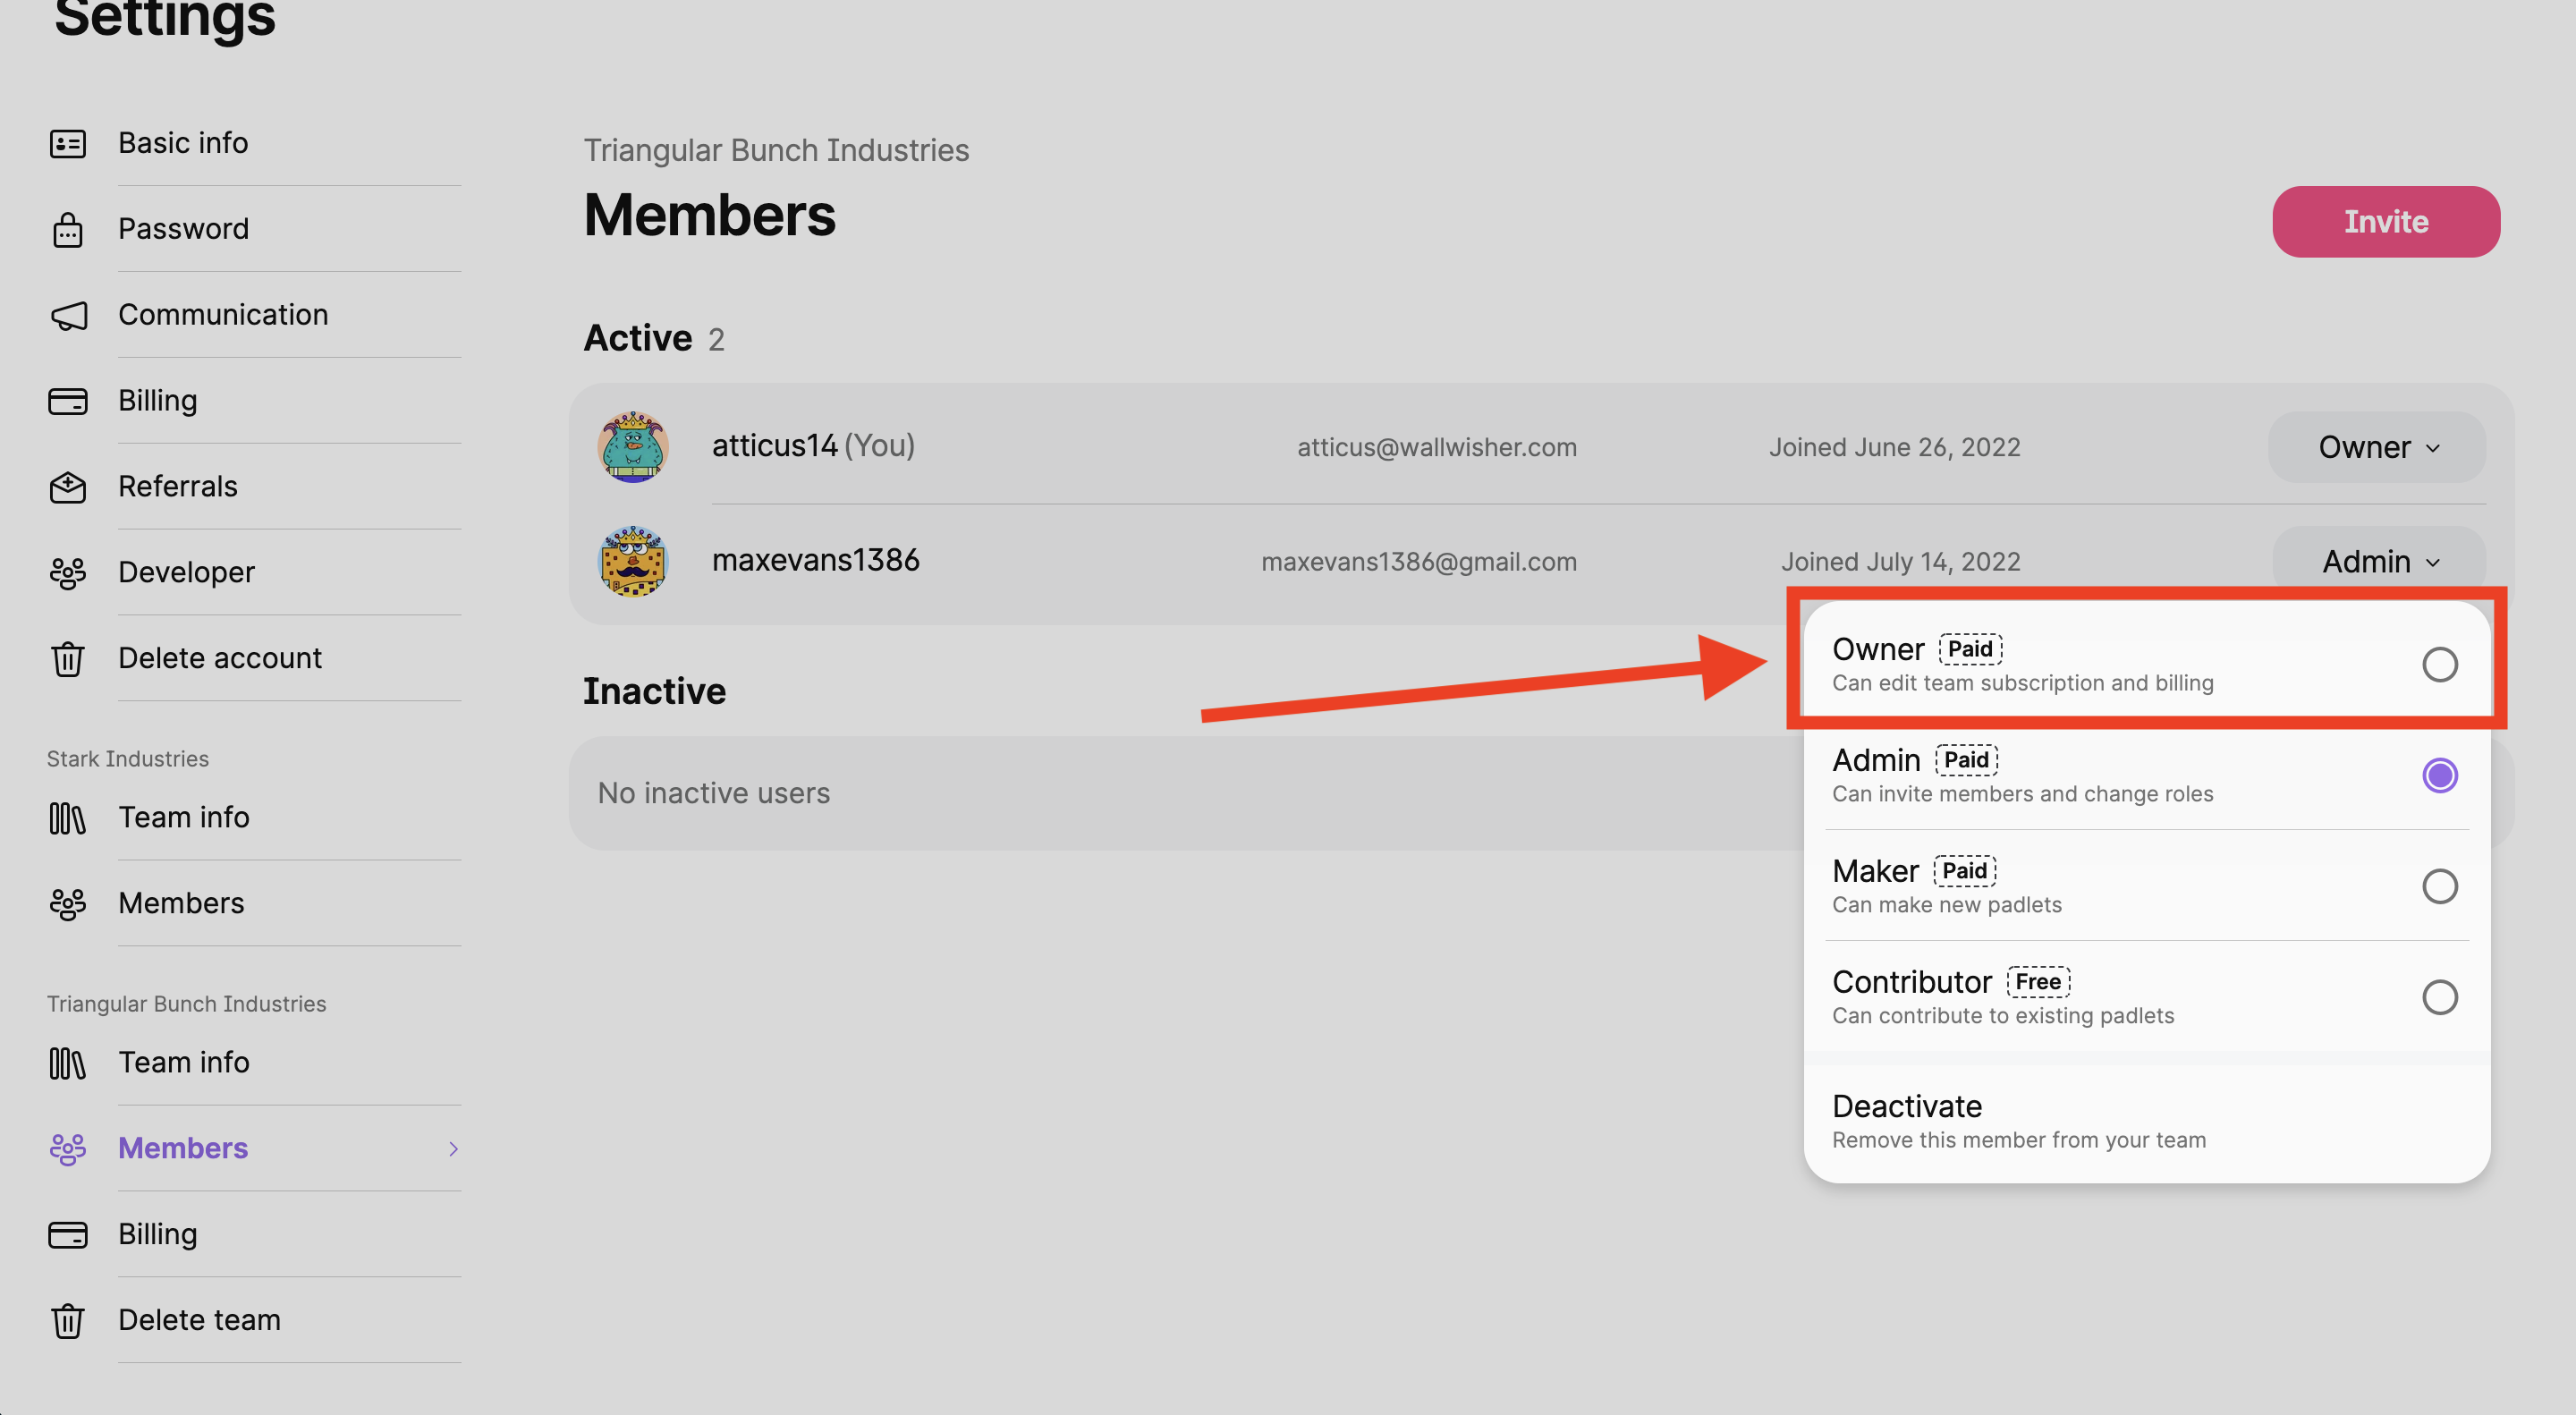Open Developer settings

coord(186,573)
